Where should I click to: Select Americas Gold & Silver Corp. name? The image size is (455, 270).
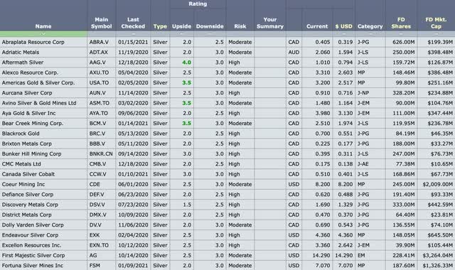tap(38, 82)
